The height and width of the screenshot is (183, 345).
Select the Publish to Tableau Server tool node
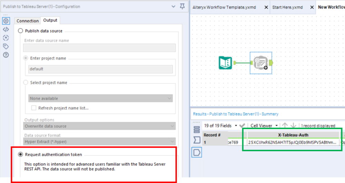pos(261,63)
